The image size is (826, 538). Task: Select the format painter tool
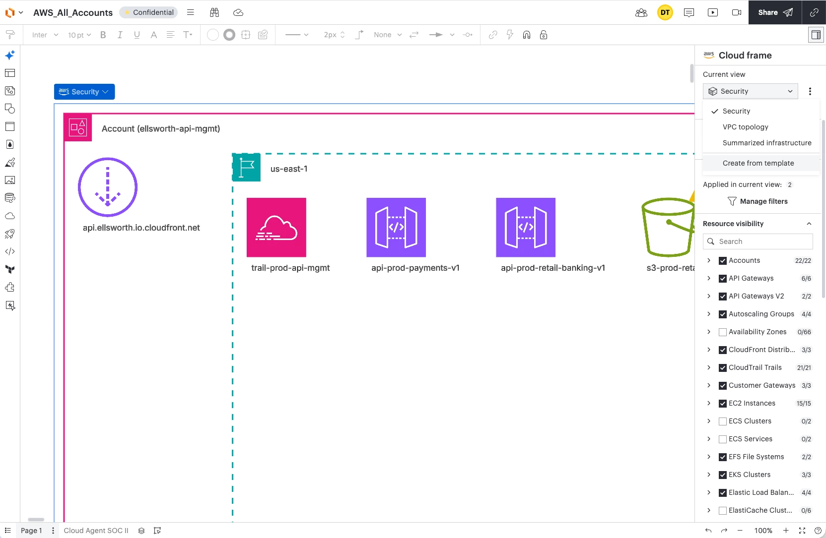pos(10,35)
